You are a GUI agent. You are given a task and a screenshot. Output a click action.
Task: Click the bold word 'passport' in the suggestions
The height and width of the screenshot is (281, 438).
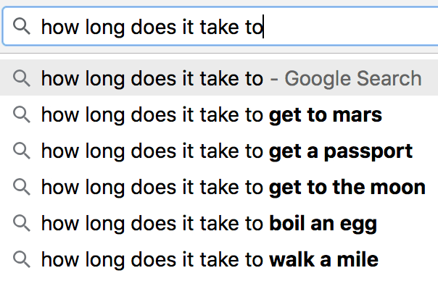click(368, 152)
